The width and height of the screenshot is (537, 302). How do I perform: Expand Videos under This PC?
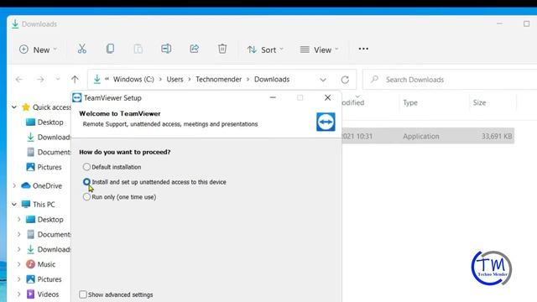coord(18,294)
